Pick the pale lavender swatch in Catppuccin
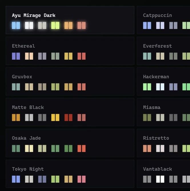190x191 pixels. click(x=160, y=26)
